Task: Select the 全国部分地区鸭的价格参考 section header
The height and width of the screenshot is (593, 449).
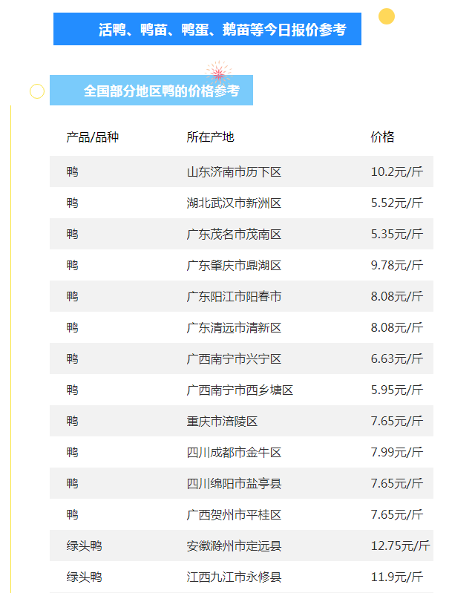Action: tap(151, 91)
